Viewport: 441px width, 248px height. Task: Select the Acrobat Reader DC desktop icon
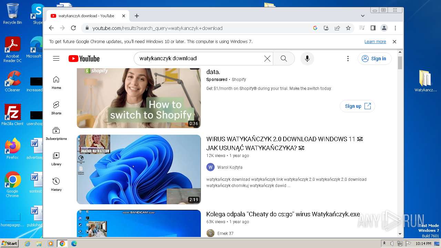[x=12, y=50]
